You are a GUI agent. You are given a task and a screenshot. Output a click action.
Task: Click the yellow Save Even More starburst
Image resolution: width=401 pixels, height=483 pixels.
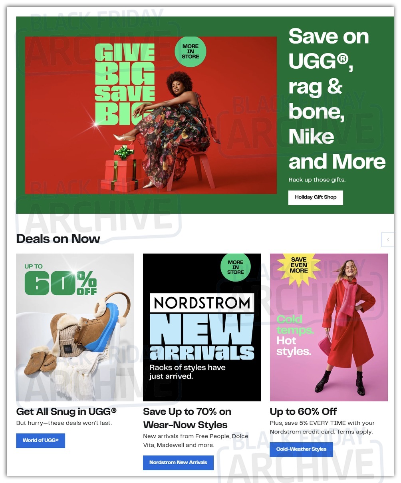(x=298, y=265)
